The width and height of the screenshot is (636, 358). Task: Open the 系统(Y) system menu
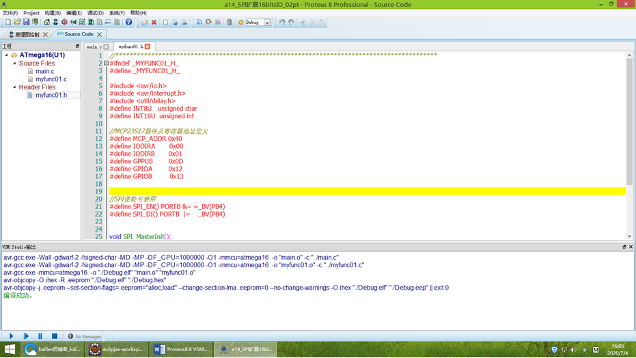pos(117,13)
